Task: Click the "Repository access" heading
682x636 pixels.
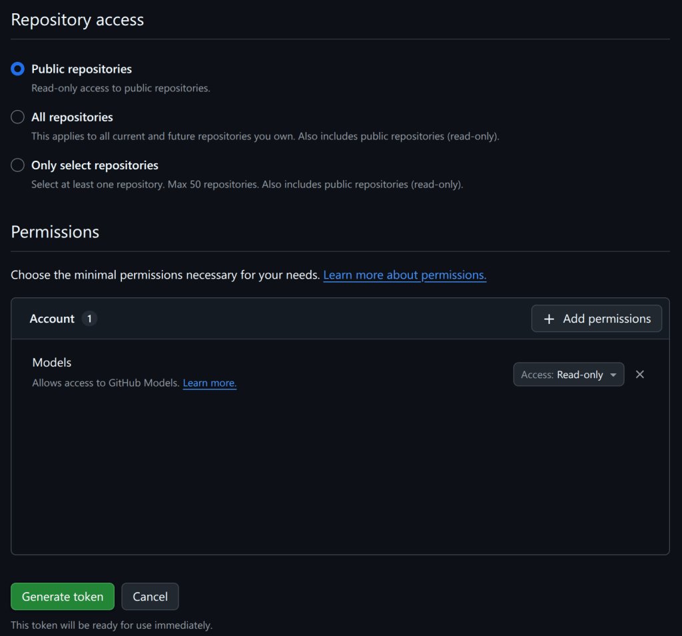Action: coord(77,19)
